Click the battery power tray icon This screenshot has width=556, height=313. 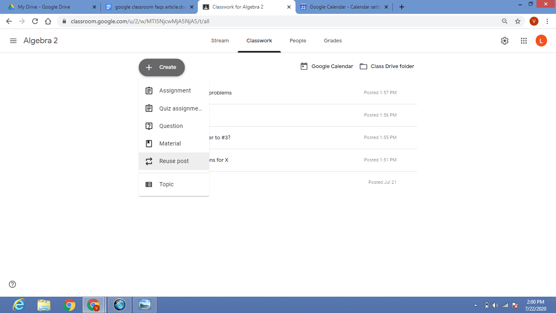pyautogui.click(x=486, y=305)
